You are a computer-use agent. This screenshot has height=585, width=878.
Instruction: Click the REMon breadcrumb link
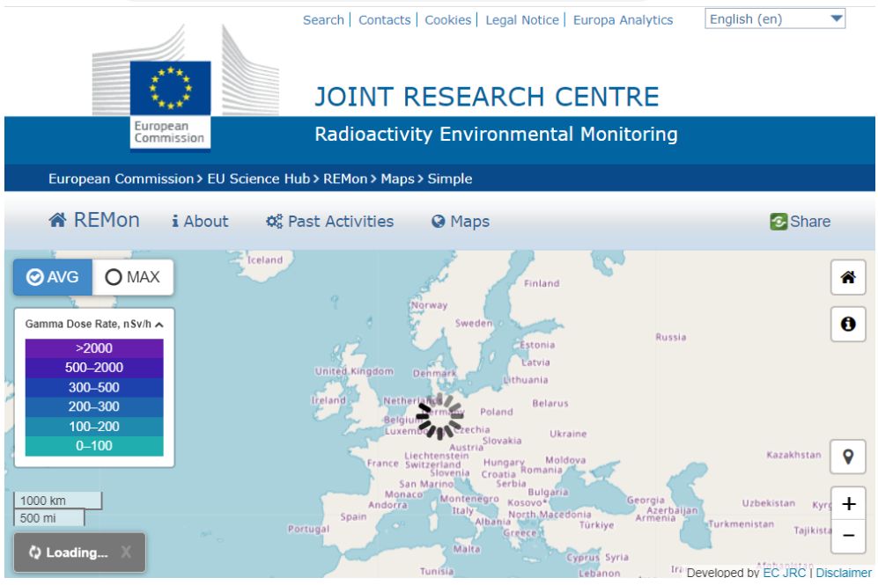click(x=345, y=179)
